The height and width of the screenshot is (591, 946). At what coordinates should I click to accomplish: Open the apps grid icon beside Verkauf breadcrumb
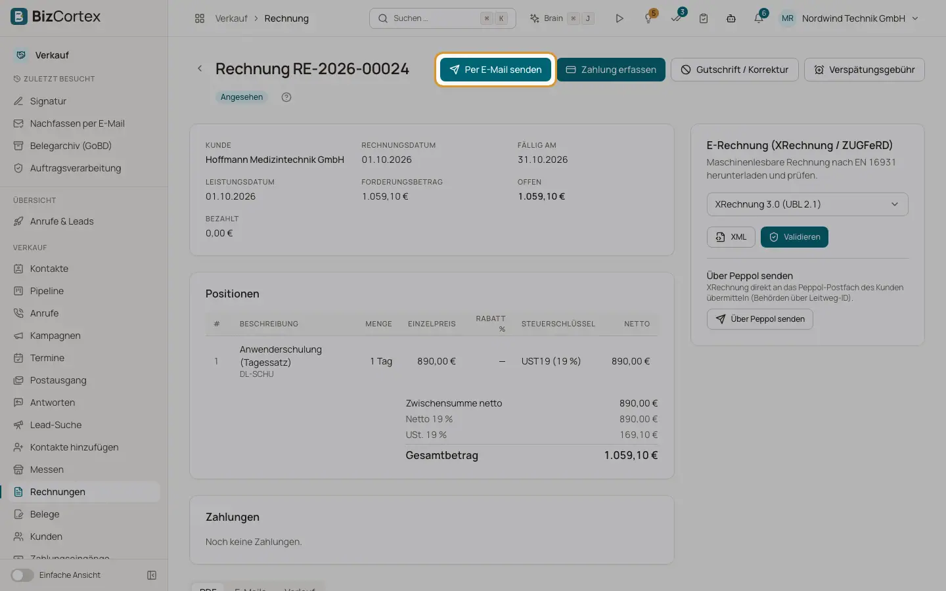click(200, 18)
